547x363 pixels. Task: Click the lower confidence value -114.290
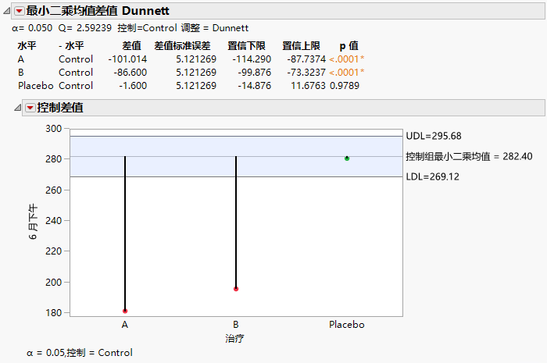[252, 59]
